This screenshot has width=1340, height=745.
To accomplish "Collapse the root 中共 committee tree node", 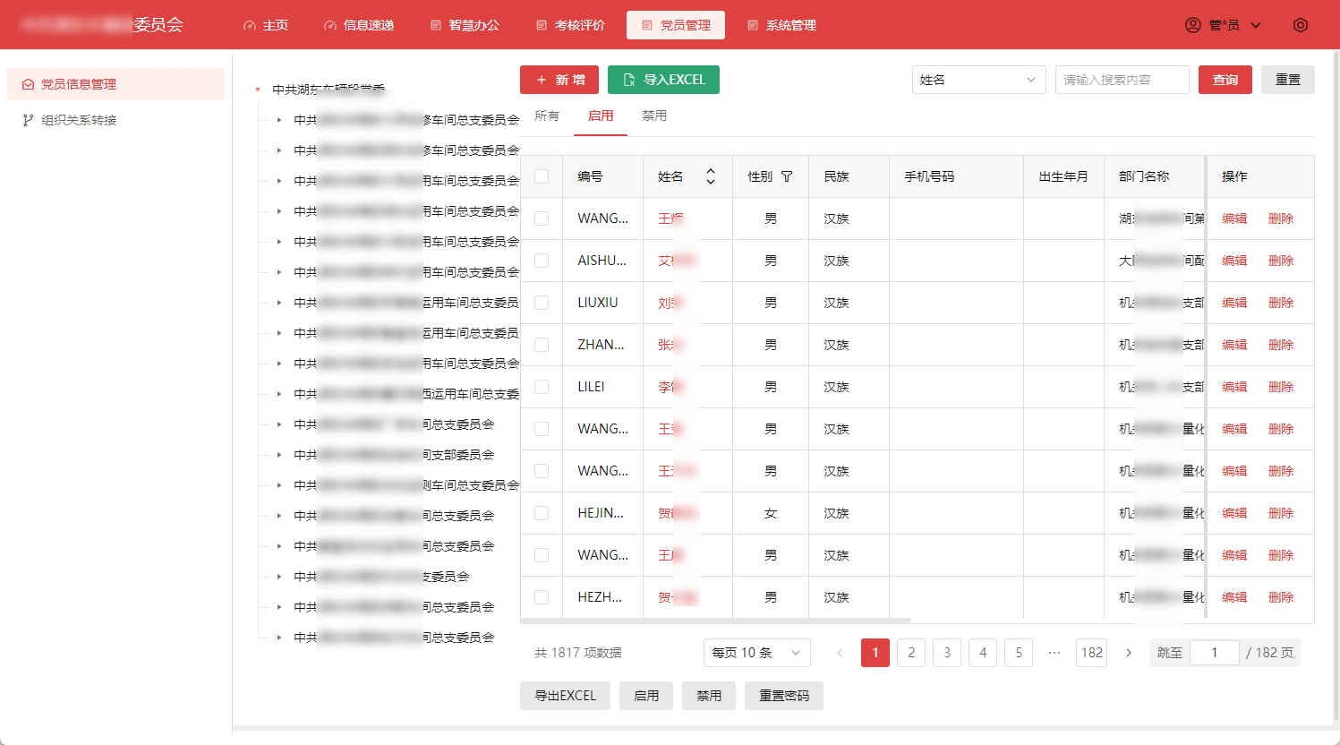I will pyautogui.click(x=258, y=90).
